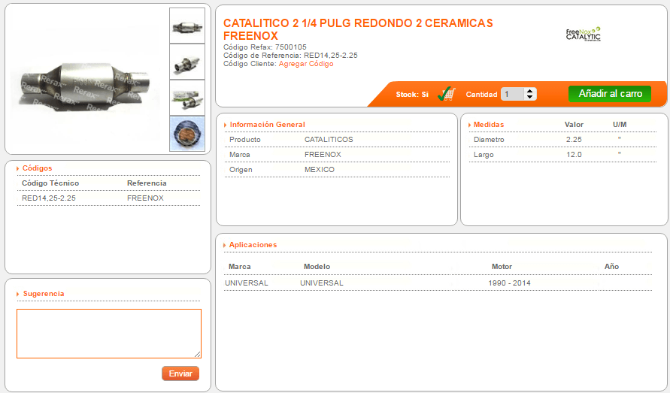Expand the Medidas arrow marker
Viewport: 670px width, 393px height.
click(469, 125)
